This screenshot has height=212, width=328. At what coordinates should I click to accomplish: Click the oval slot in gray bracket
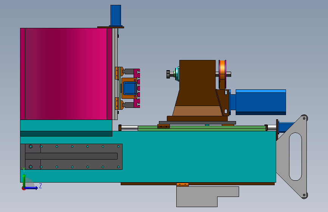[295, 157]
